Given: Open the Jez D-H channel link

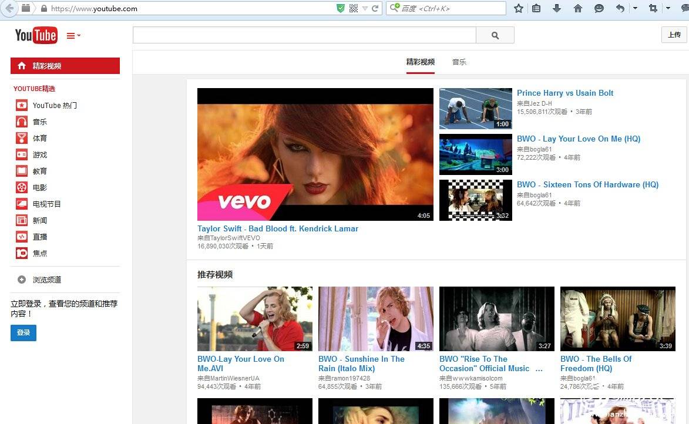Looking at the screenshot, I should tap(540, 103).
